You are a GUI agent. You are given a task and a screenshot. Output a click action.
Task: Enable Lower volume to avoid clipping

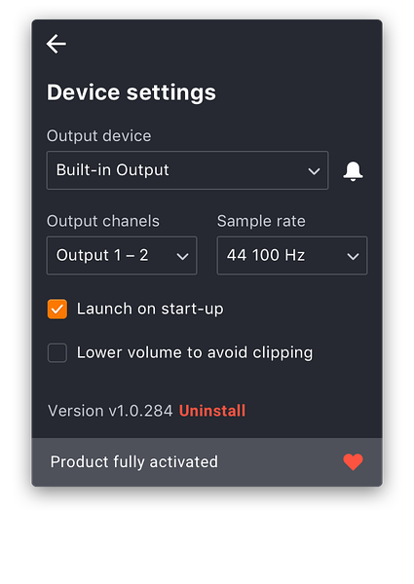click(57, 352)
